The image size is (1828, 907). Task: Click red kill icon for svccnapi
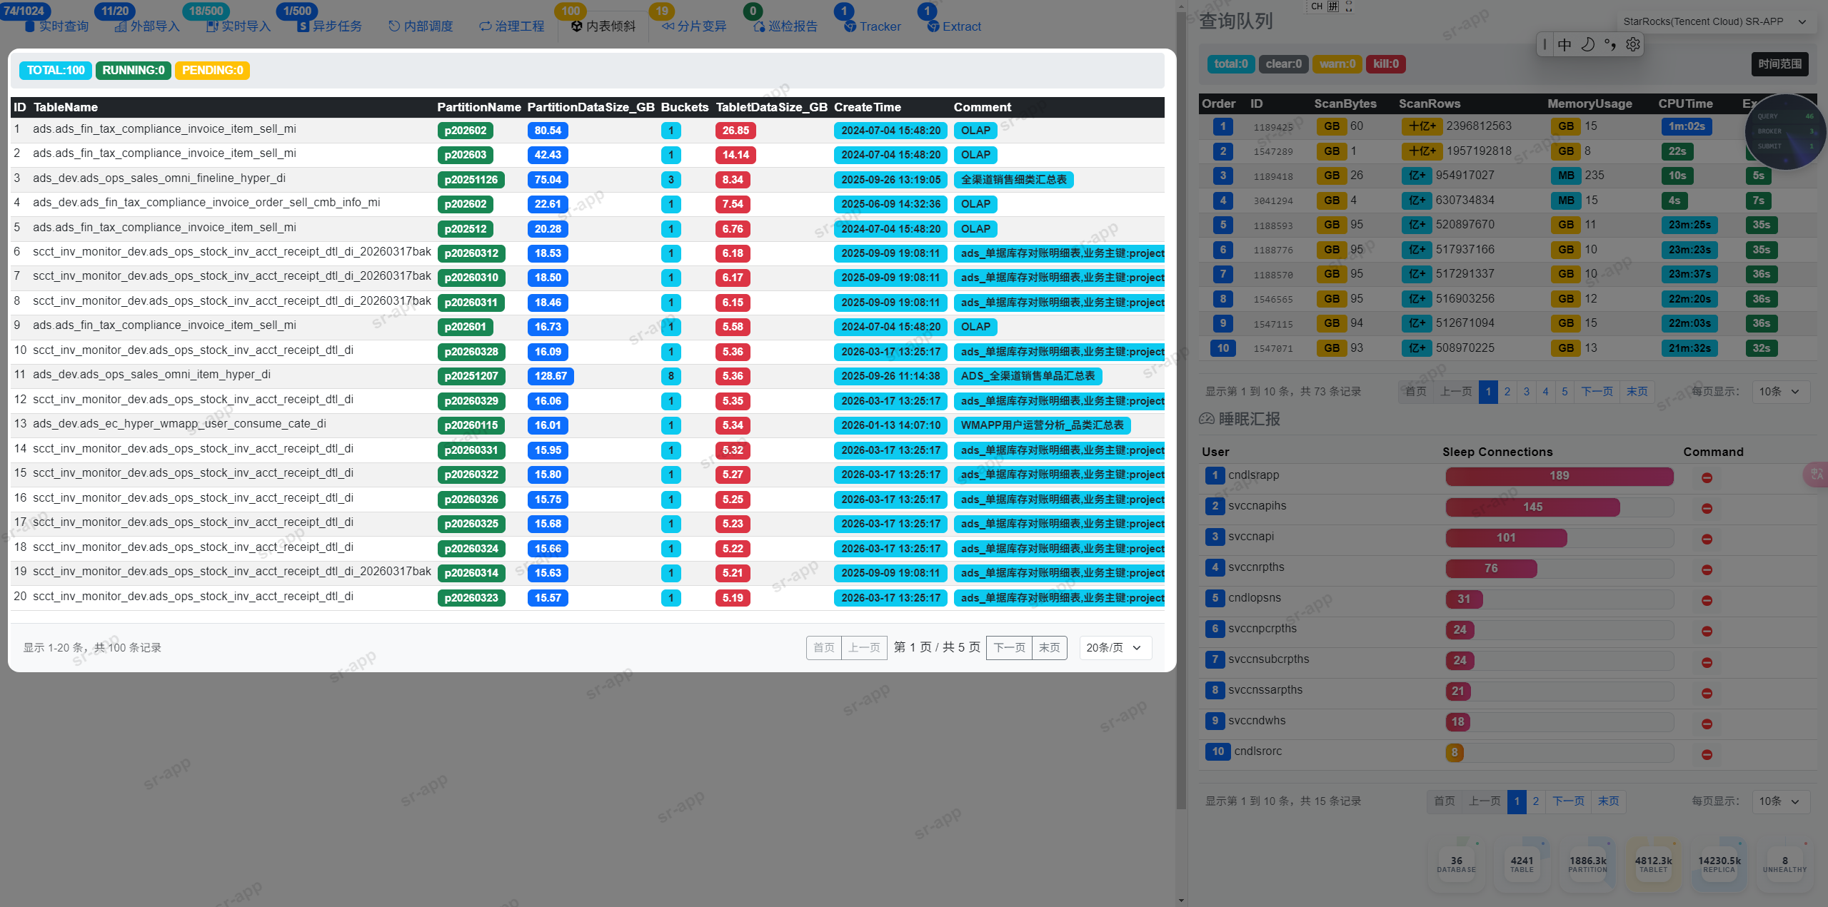point(1707,539)
